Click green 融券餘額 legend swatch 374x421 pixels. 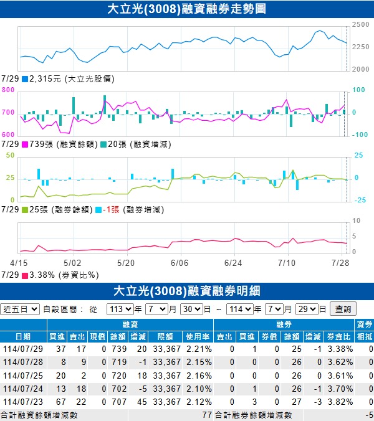click(25, 210)
